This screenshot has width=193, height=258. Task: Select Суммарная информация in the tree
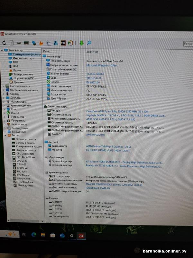(27, 54)
